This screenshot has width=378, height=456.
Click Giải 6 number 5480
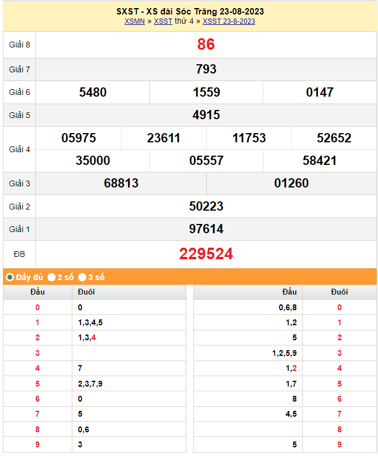tap(93, 92)
